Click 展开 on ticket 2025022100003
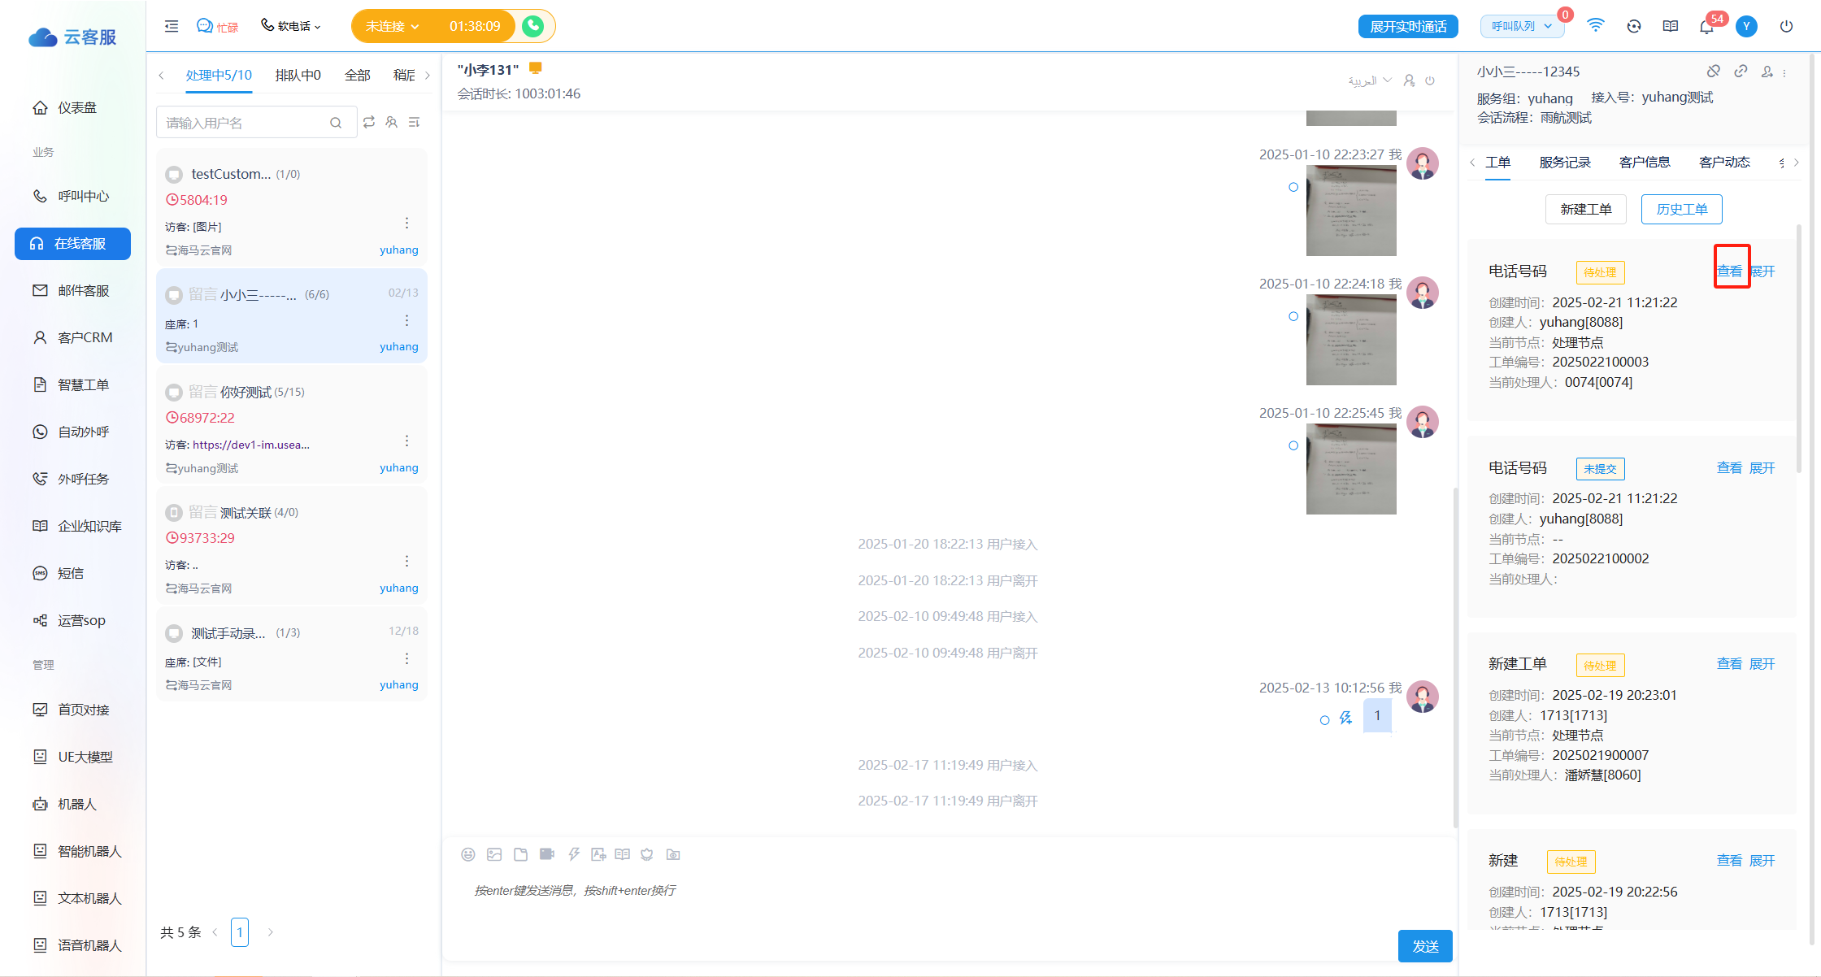 [x=1762, y=271]
